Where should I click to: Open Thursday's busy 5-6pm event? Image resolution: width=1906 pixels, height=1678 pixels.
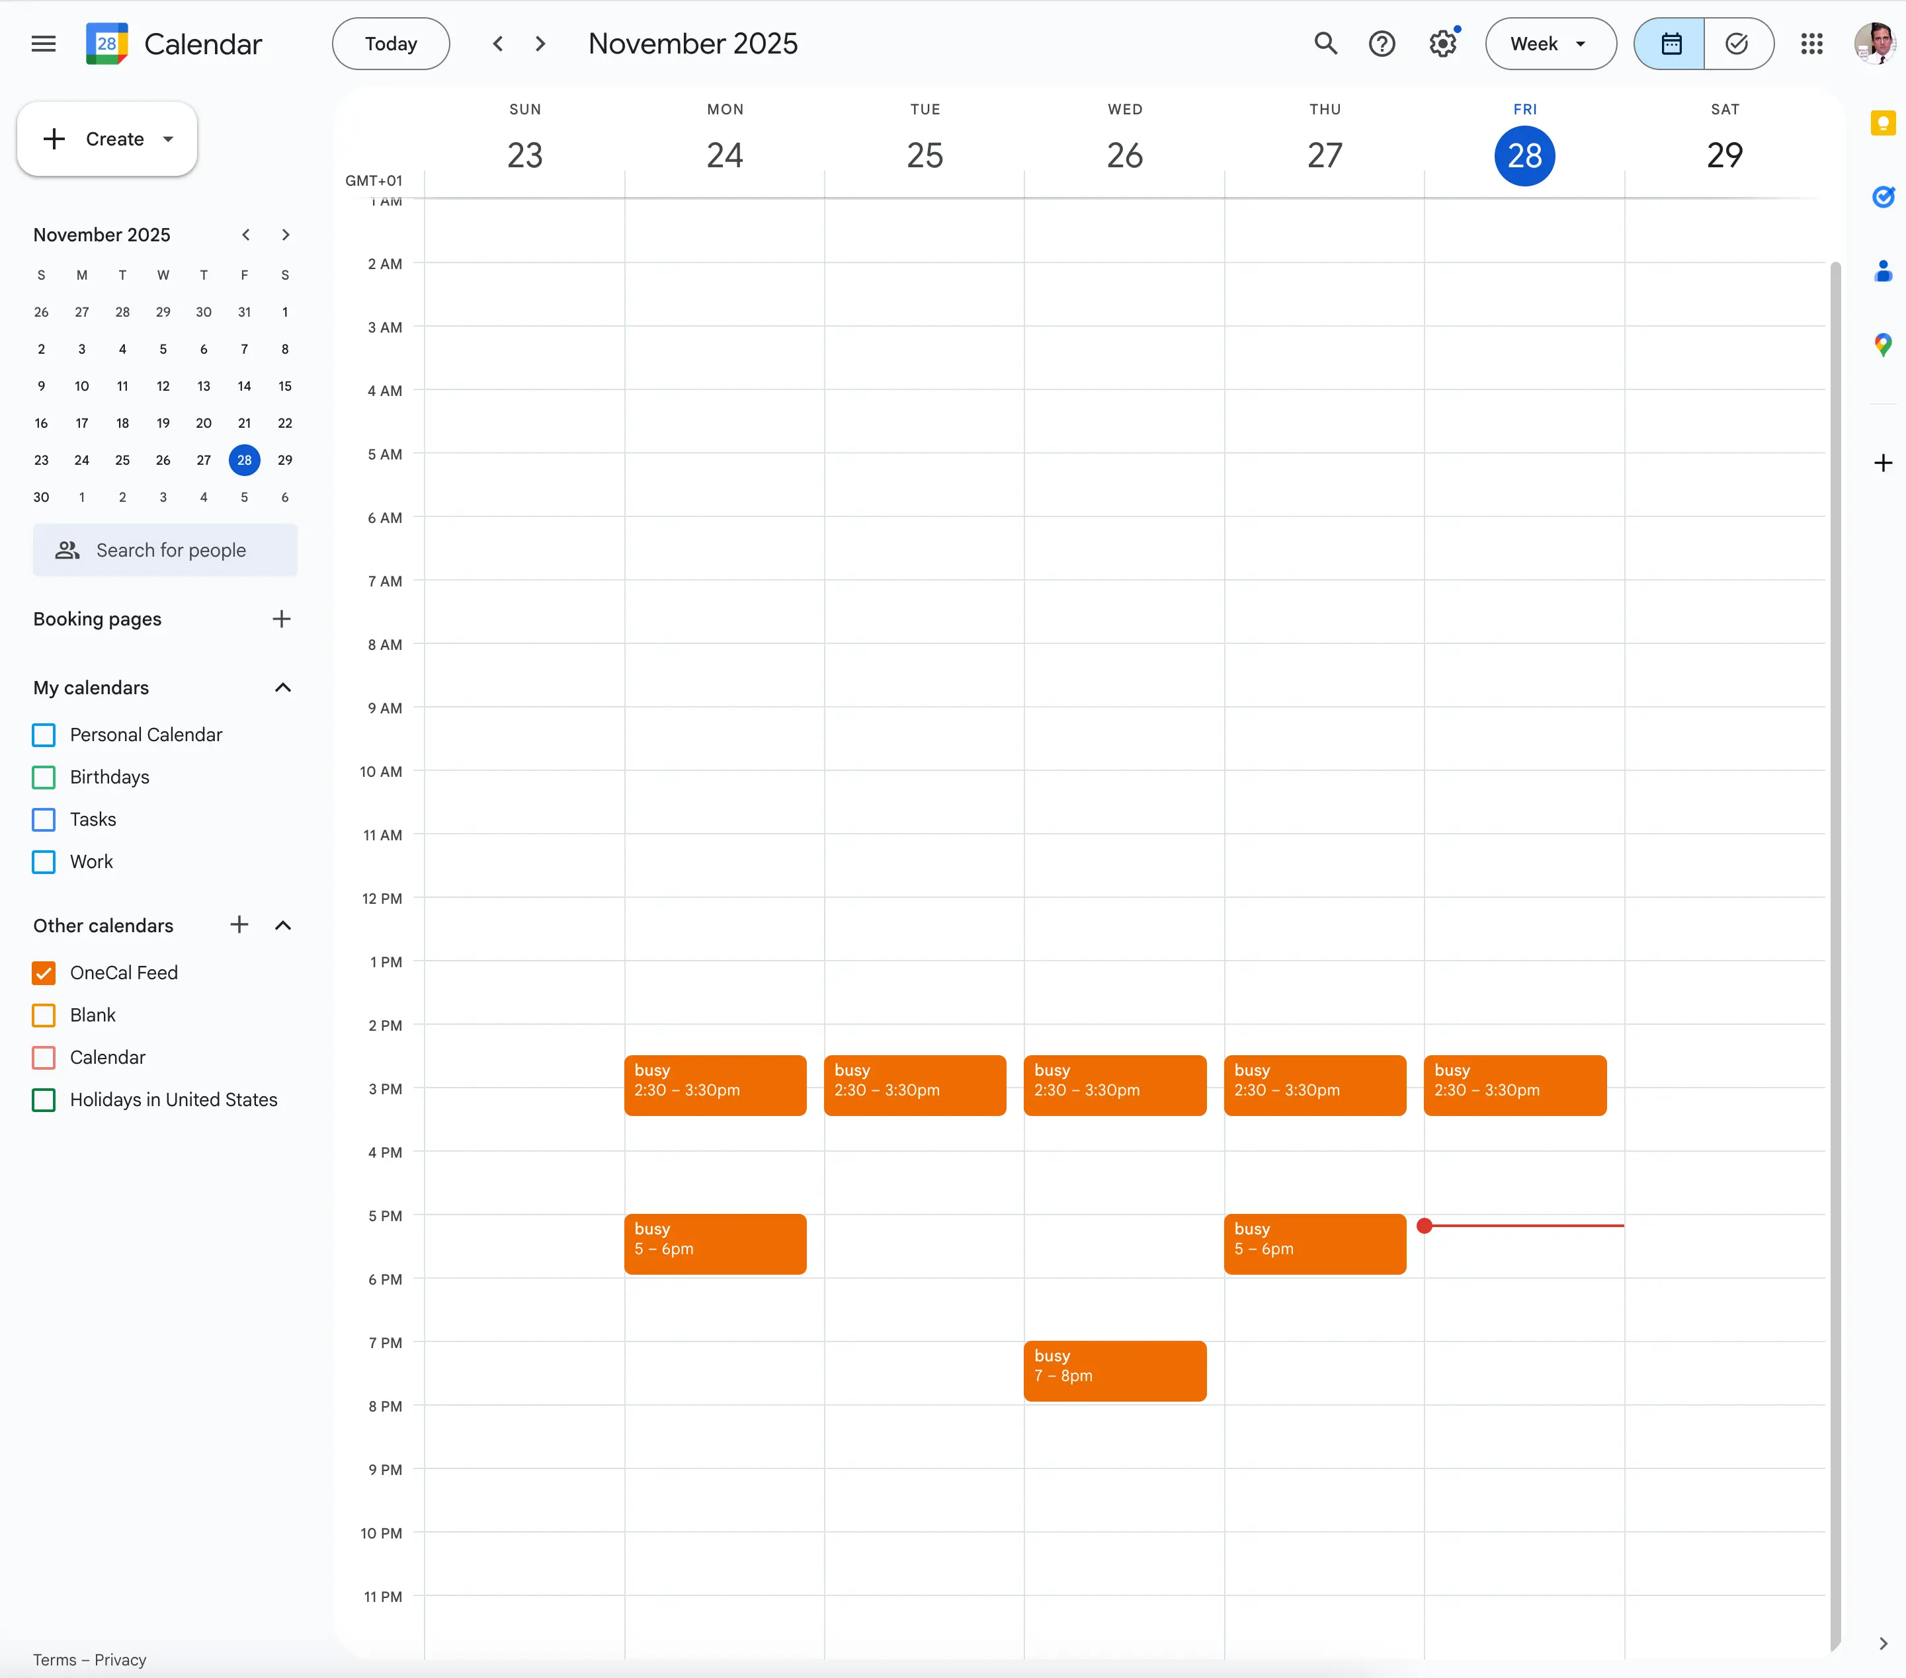pos(1315,1244)
